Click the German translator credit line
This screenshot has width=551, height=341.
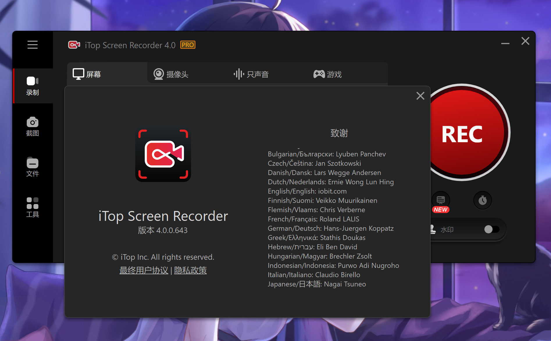[331, 228]
